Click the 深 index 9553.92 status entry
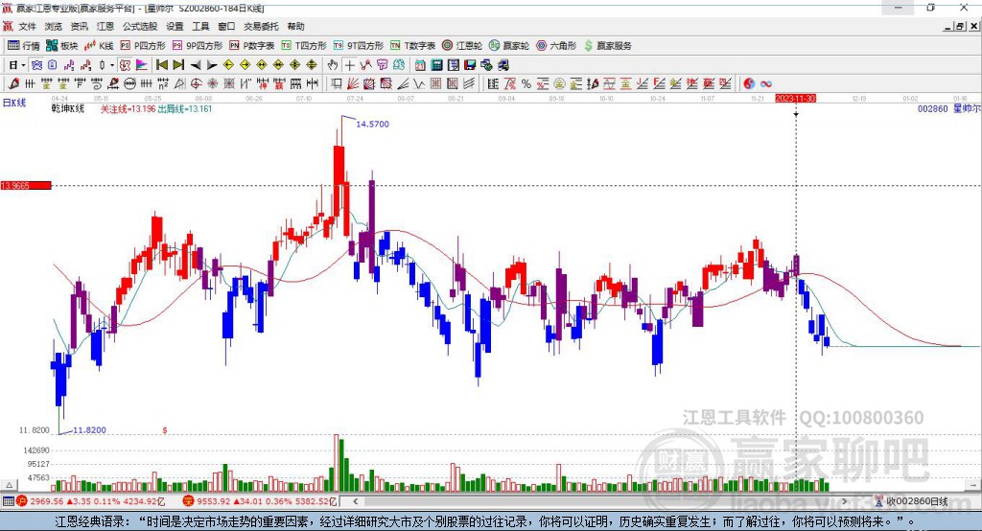 point(260,501)
